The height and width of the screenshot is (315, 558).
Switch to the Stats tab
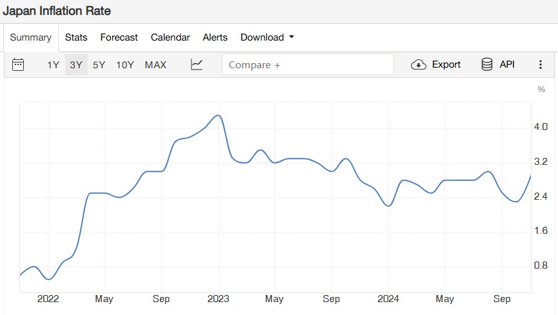[76, 37]
